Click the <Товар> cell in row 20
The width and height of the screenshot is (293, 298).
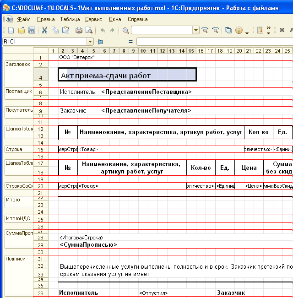point(132,186)
